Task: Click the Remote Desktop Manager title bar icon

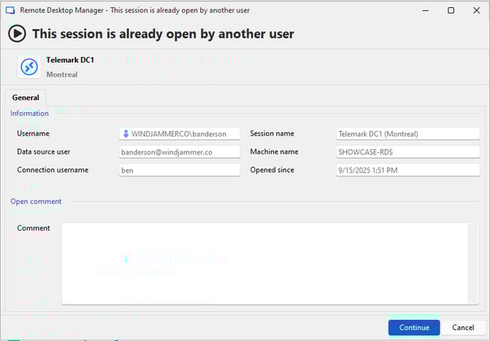Action: click(11, 11)
